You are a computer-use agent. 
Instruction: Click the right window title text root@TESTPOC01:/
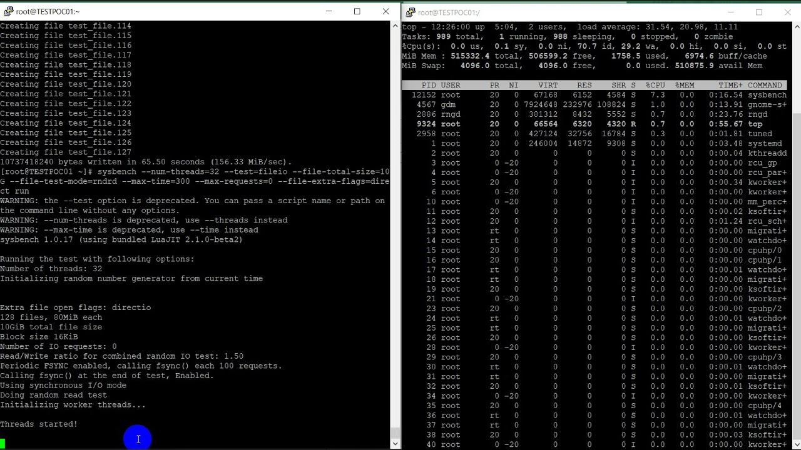[x=449, y=12]
